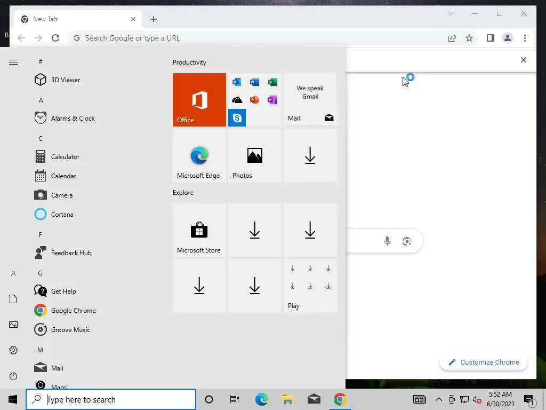
Task: Open Chrome's side panel button
Action: pyautogui.click(x=491, y=38)
